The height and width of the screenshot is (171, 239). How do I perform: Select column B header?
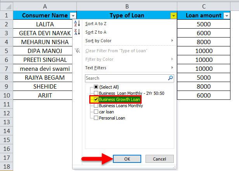[127, 7]
